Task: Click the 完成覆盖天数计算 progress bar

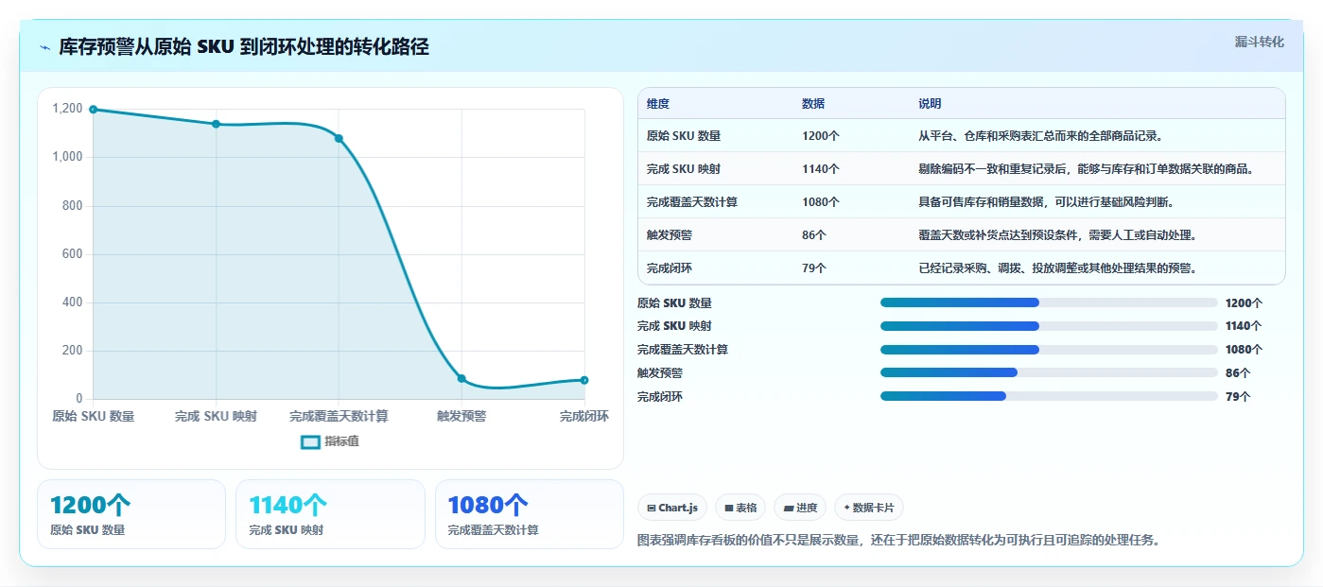Action: pyautogui.click(x=1049, y=350)
